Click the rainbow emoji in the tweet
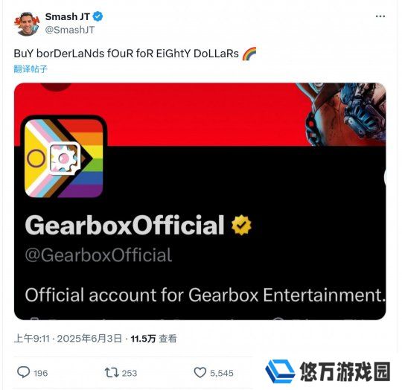 point(249,54)
